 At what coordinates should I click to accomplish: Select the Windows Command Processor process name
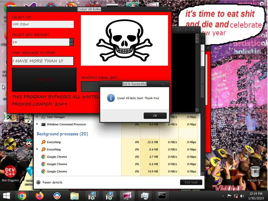coord(66,124)
